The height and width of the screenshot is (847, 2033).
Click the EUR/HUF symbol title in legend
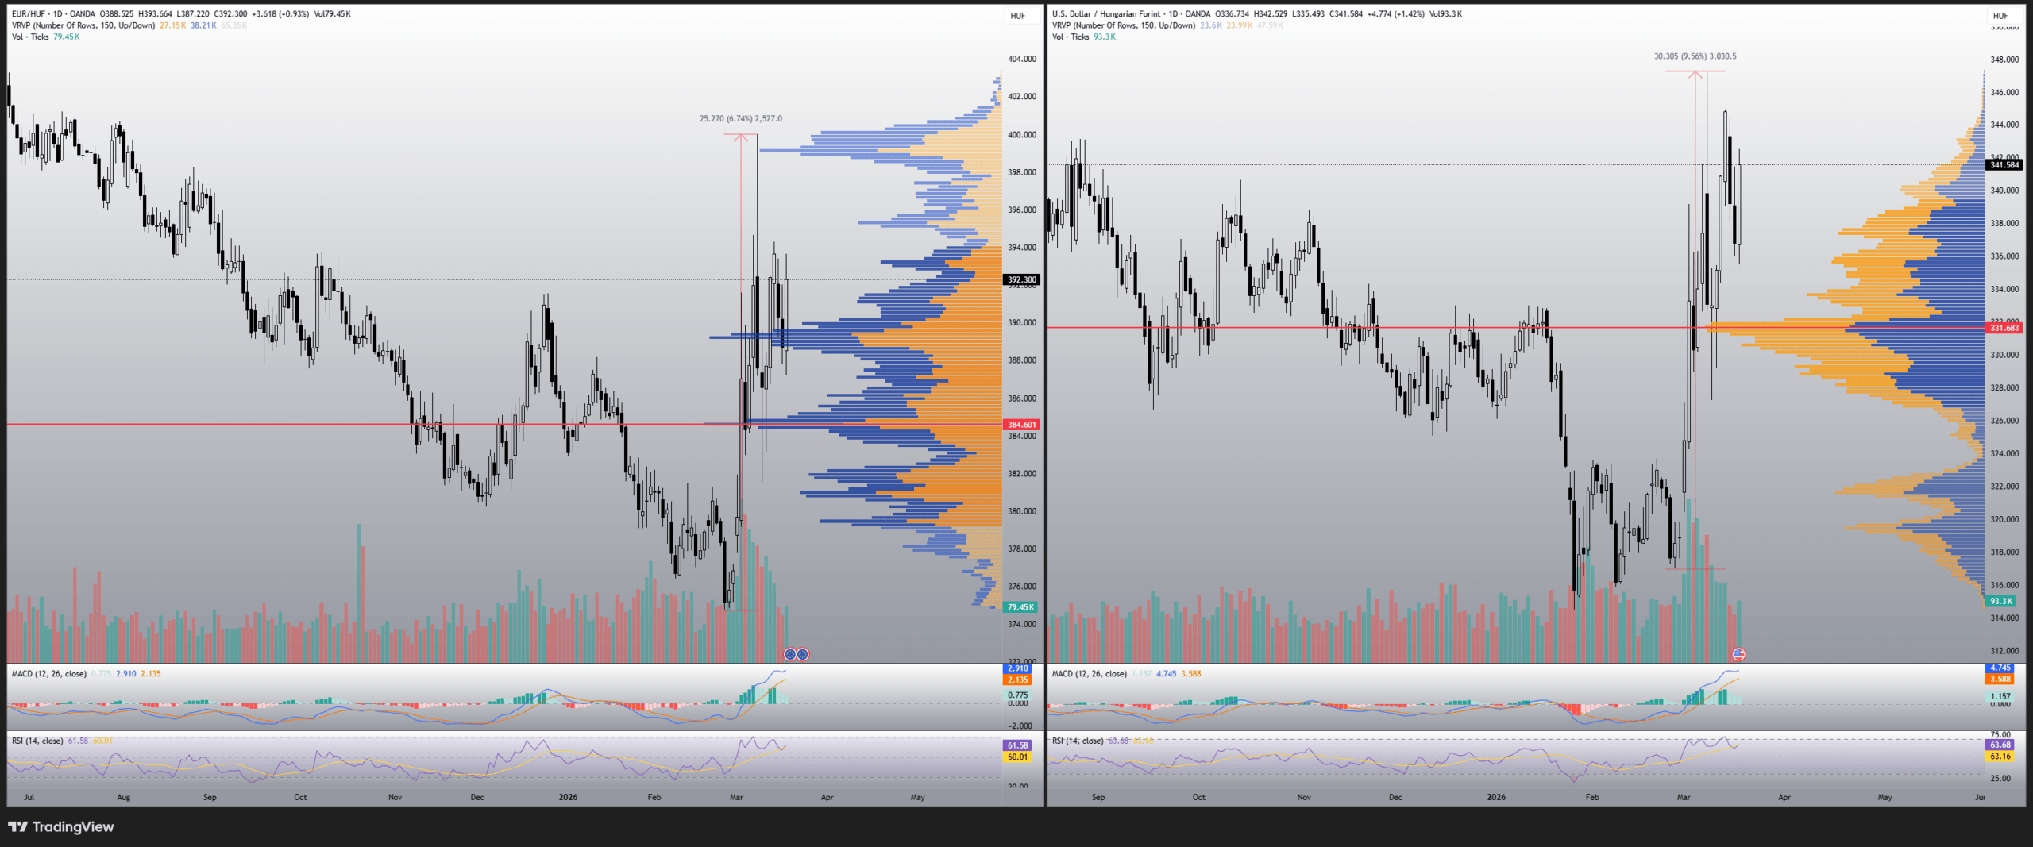(29, 14)
